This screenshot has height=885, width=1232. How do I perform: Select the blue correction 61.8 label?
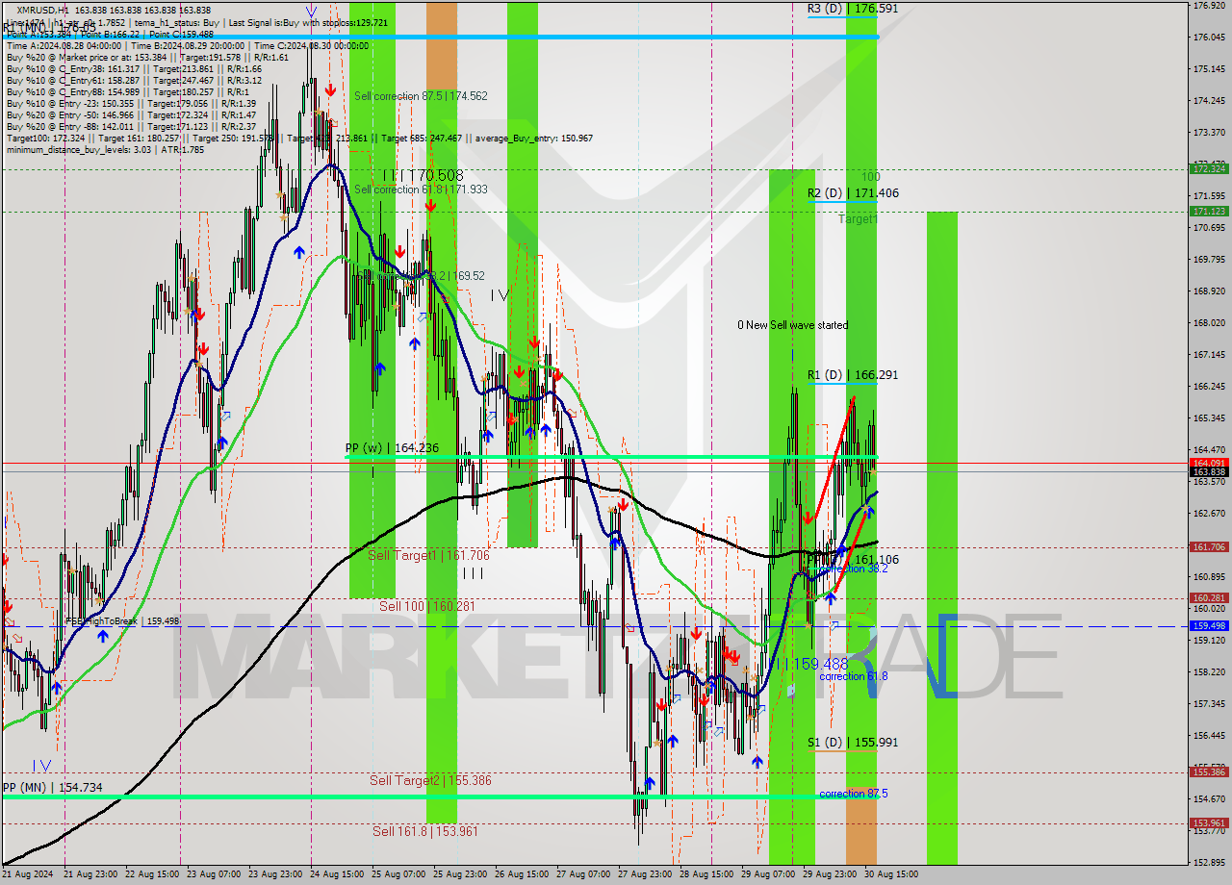(x=854, y=677)
